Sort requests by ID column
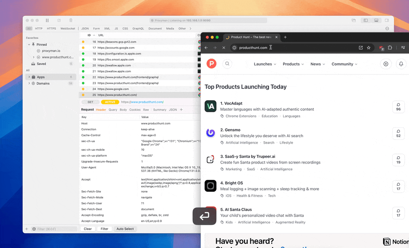409x248 pixels. [89, 35]
